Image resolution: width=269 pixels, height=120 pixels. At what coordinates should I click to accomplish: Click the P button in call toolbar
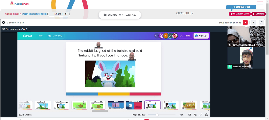point(253,23)
